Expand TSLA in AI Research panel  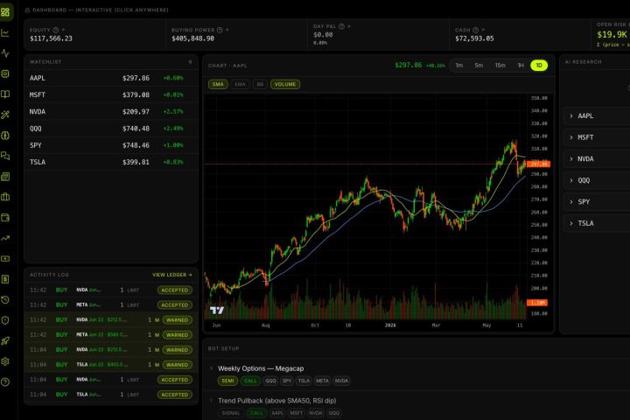pos(597,223)
